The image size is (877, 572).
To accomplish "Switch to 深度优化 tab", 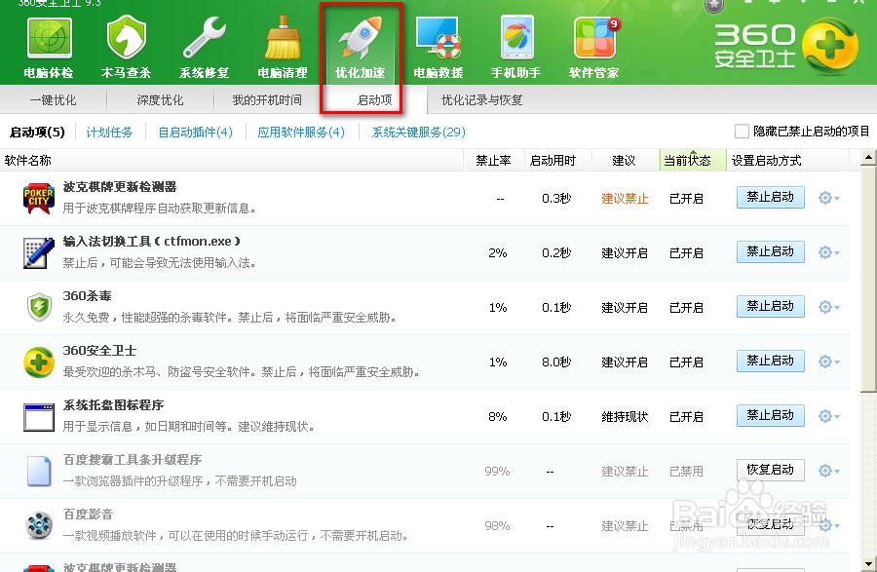I will [160, 100].
